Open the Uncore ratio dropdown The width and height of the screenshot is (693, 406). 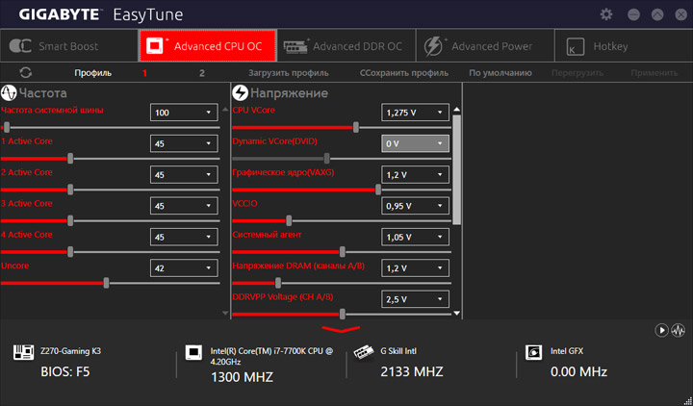pos(184,267)
